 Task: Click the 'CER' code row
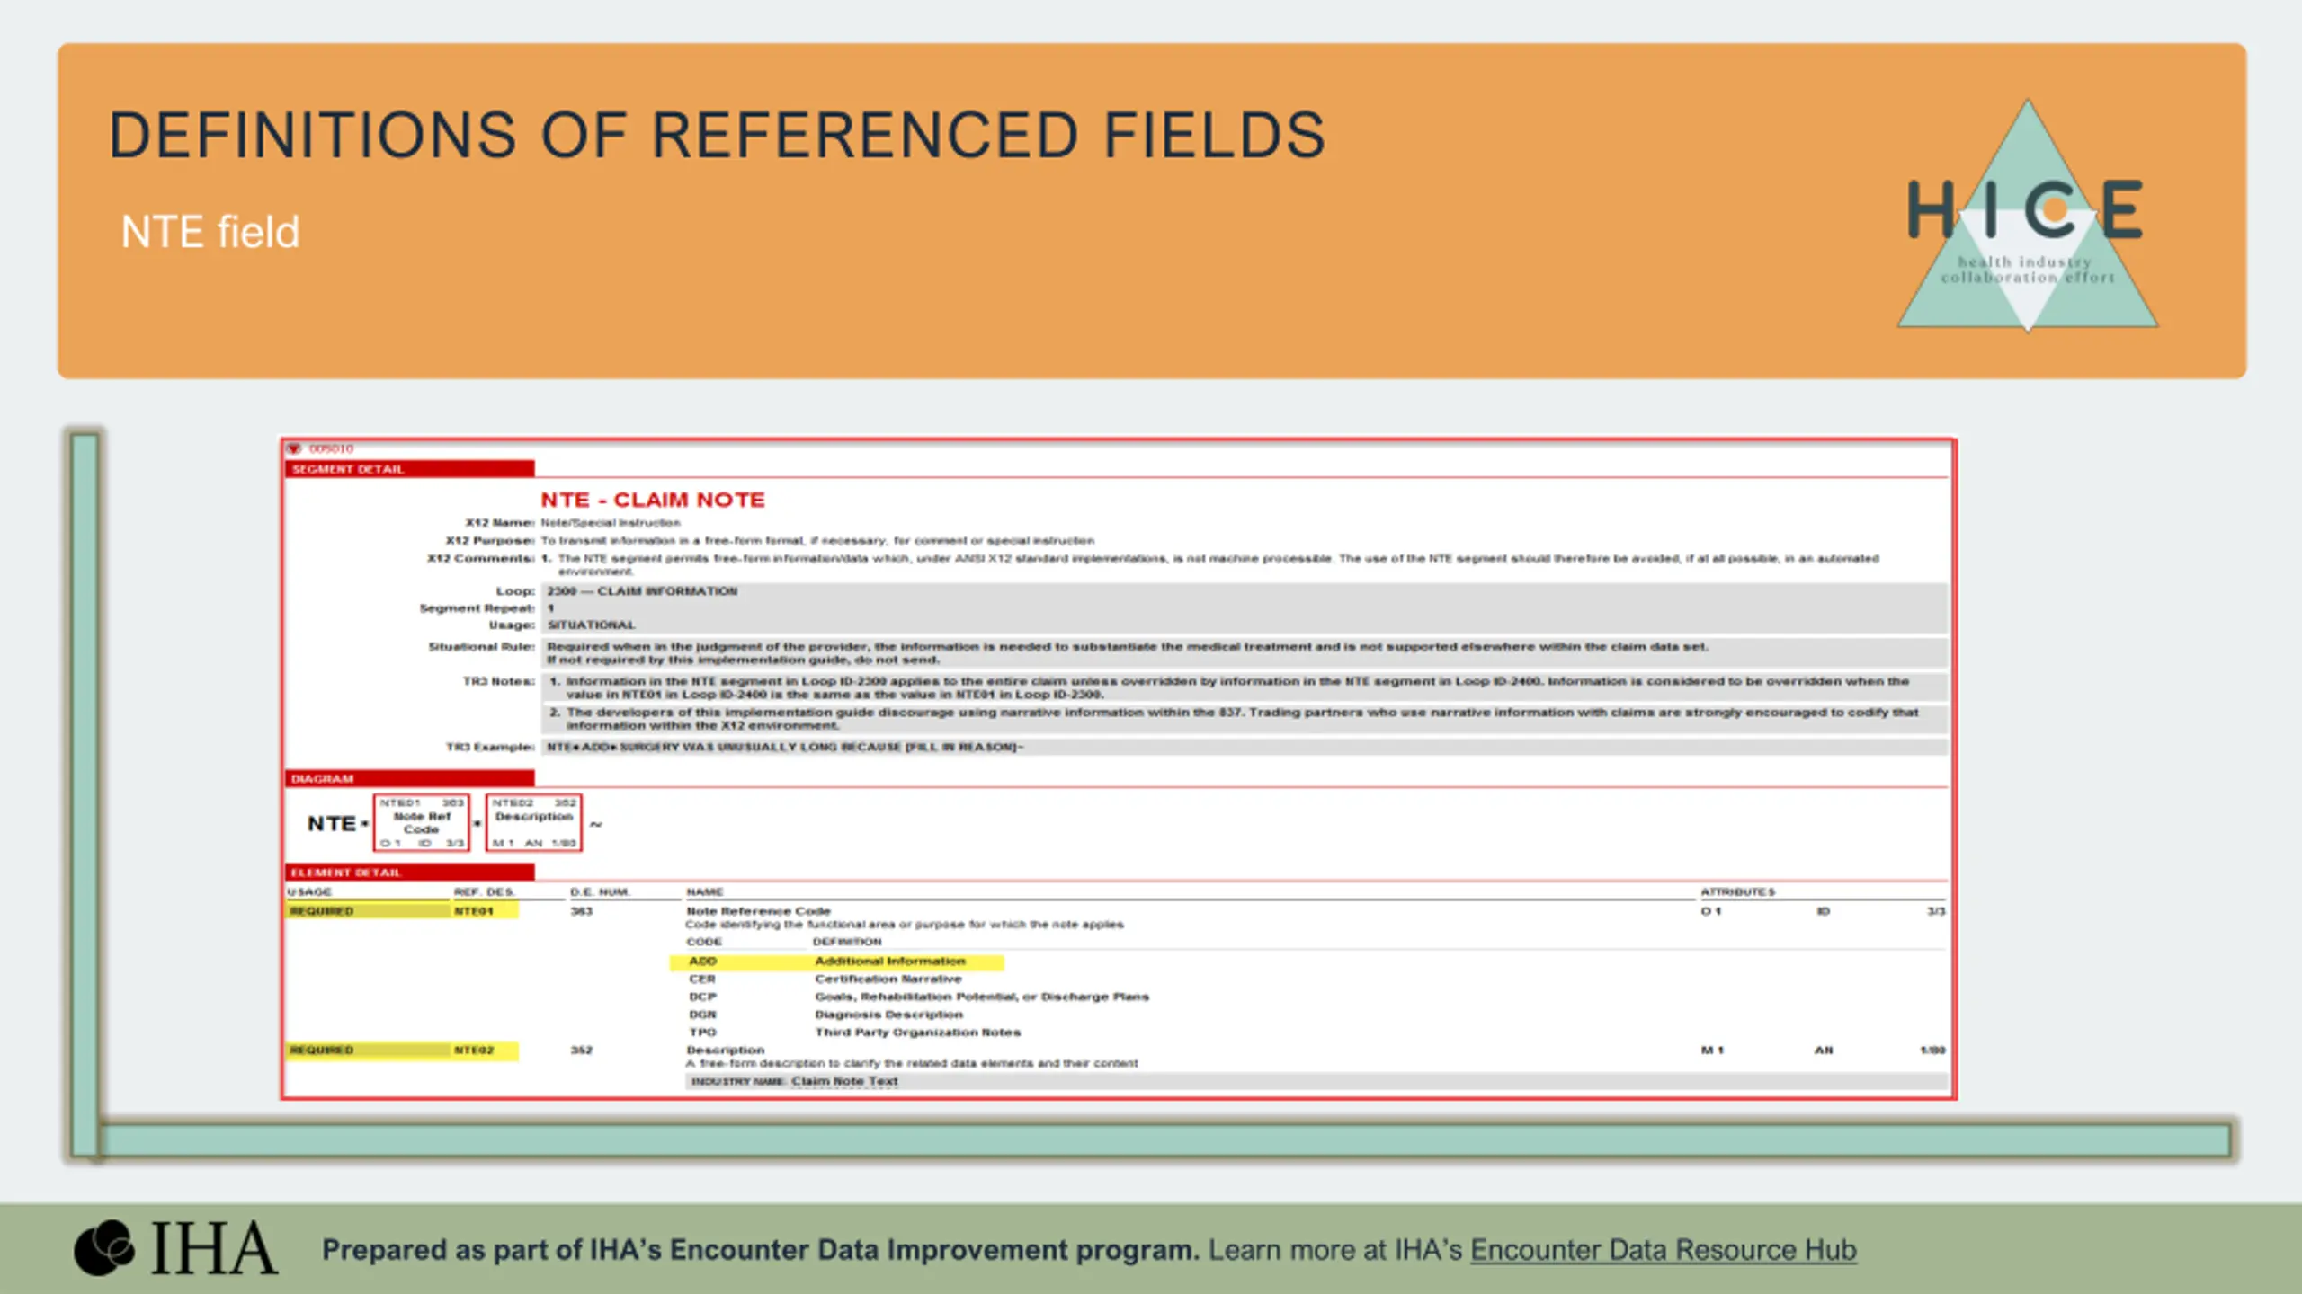(x=702, y=979)
